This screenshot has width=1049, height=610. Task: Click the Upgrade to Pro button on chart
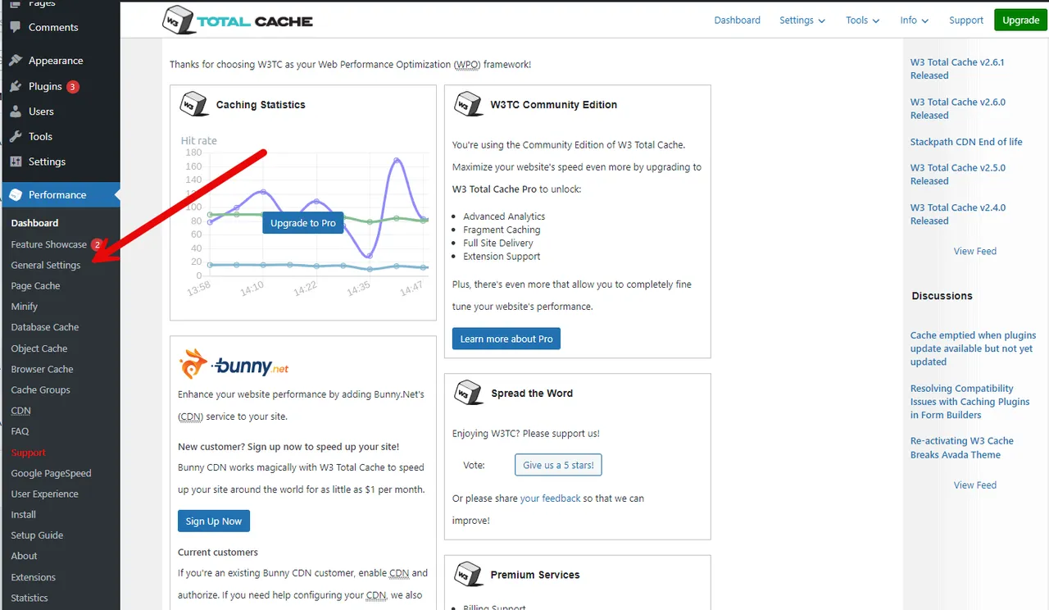pyautogui.click(x=303, y=223)
